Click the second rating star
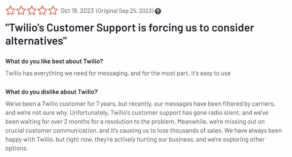292x157 pixels. pyautogui.click(x=21, y=10)
